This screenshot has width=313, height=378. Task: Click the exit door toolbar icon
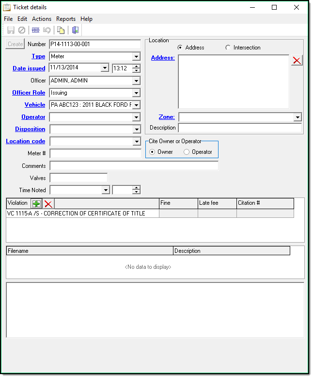pyautogui.click(x=75, y=30)
